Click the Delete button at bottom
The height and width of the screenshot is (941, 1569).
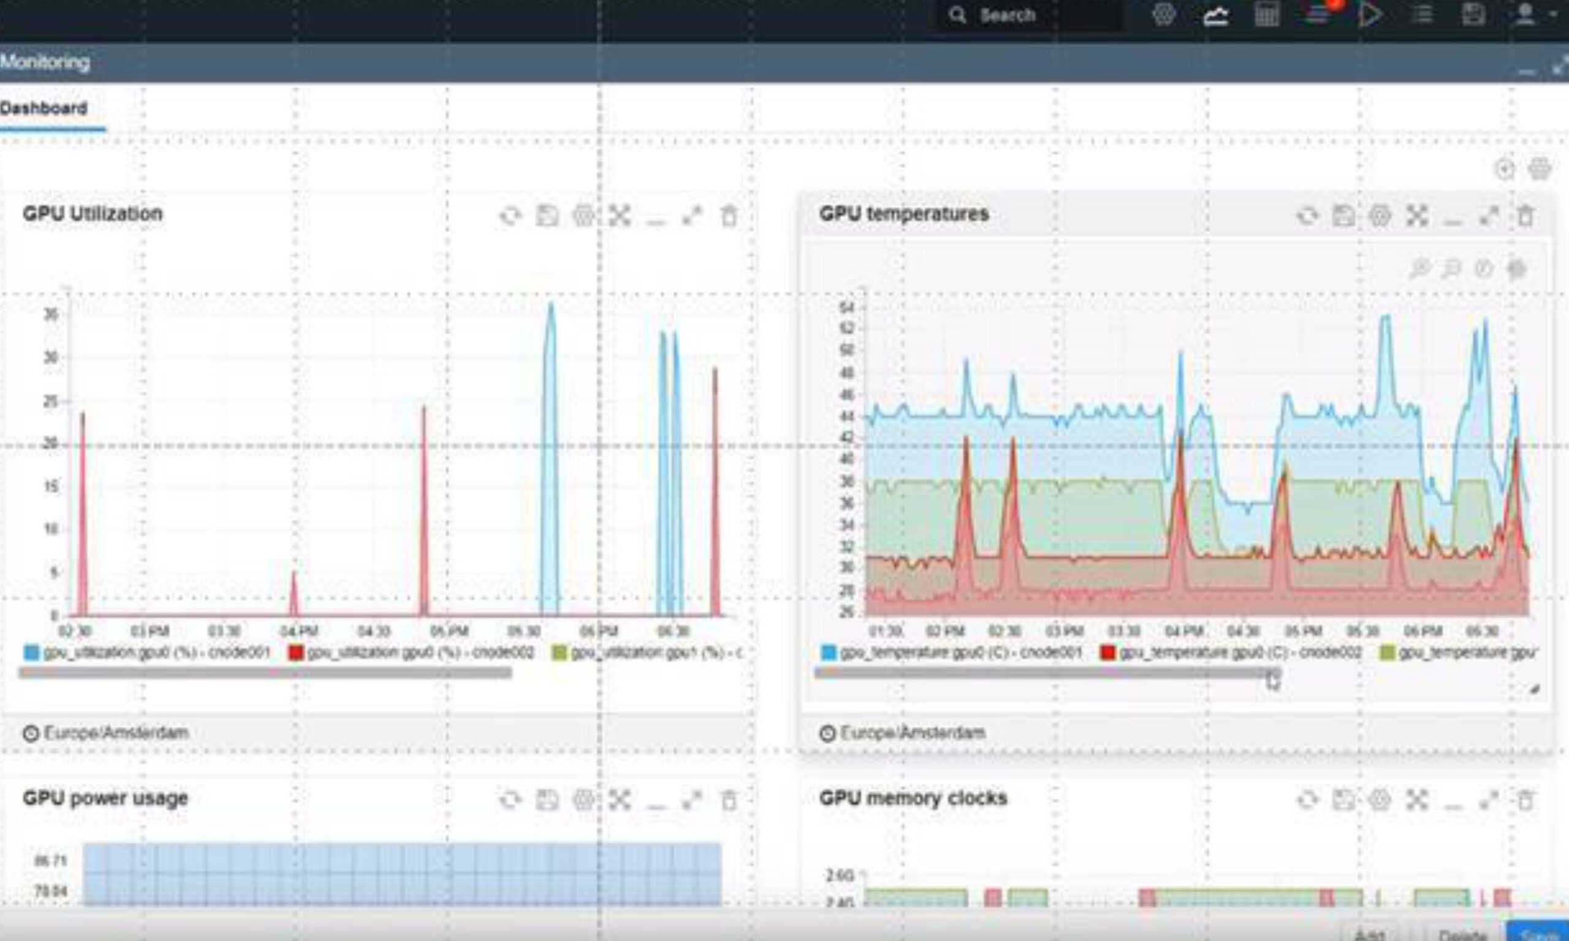(1461, 934)
